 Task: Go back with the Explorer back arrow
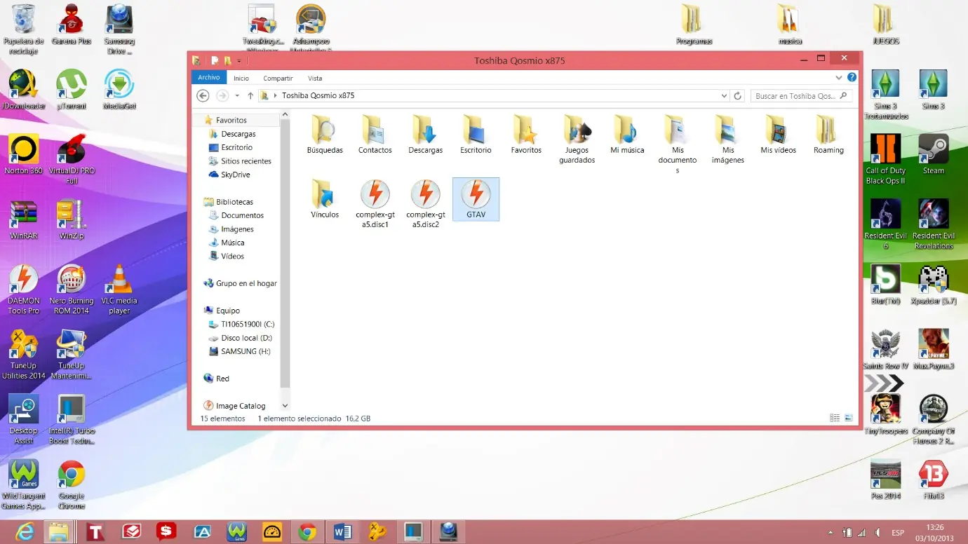(x=203, y=95)
